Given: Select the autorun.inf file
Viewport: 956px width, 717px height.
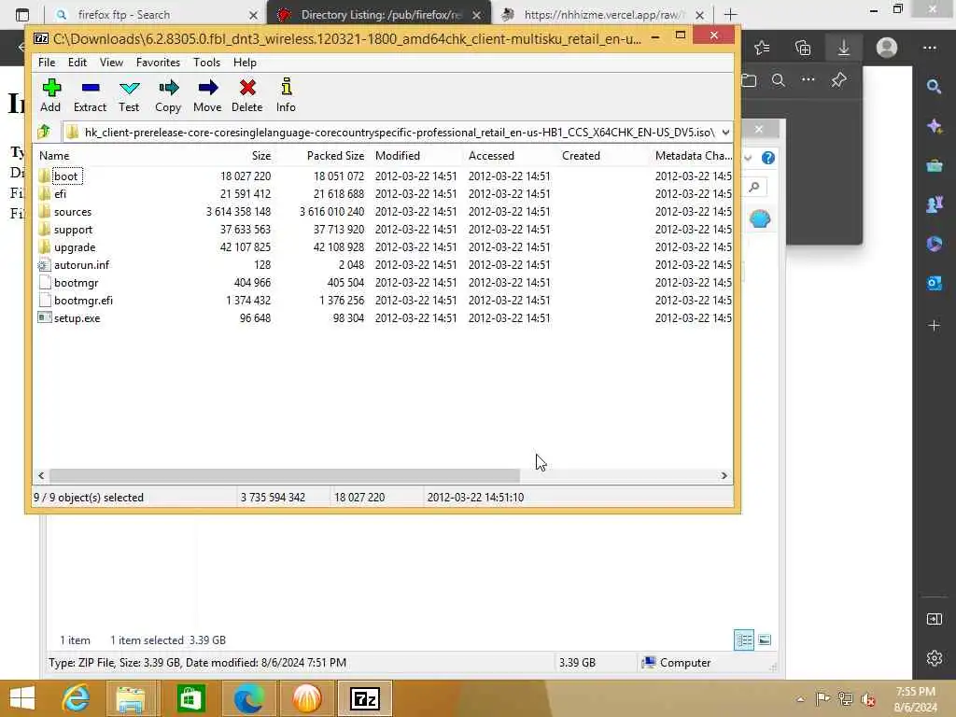Looking at the screenshot, I should tap(82, 264).
